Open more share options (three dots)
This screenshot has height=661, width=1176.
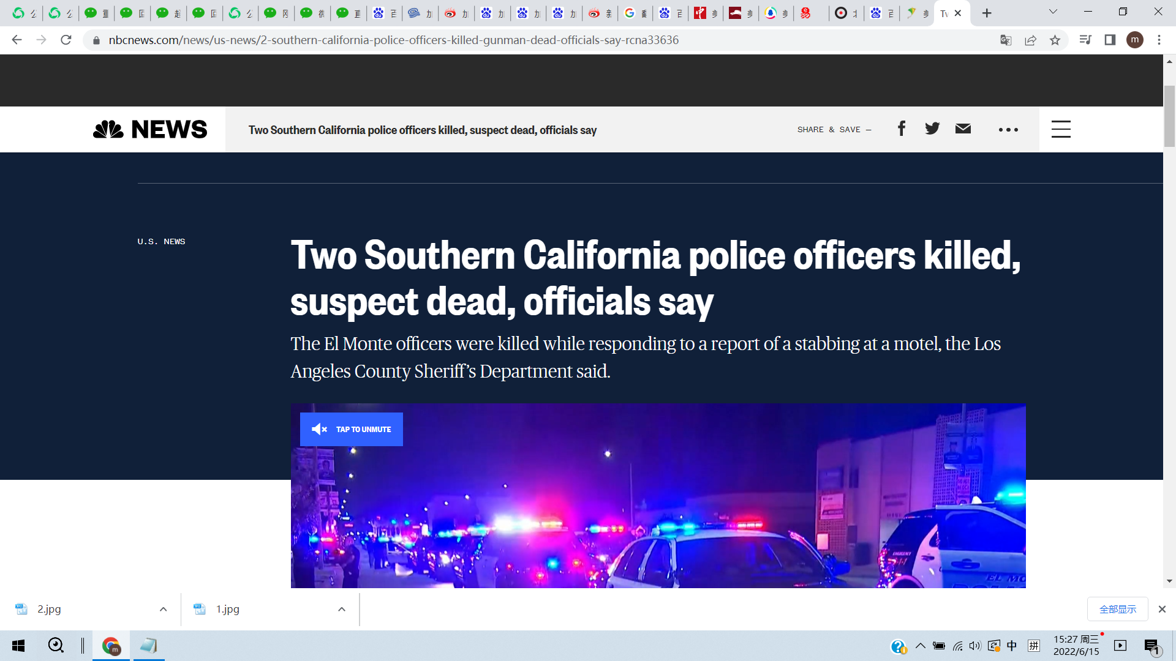[1008, 130]
